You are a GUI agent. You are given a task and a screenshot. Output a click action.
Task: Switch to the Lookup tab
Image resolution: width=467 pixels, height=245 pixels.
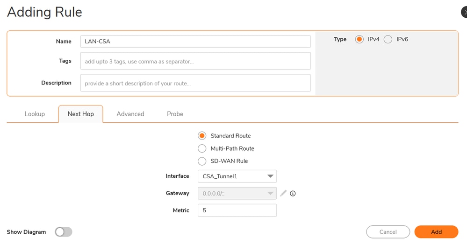pos(35,114)
